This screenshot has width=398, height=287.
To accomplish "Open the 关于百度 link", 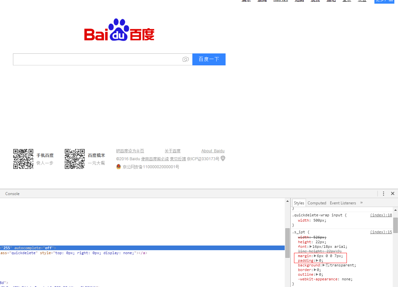I will coord(173,151).
